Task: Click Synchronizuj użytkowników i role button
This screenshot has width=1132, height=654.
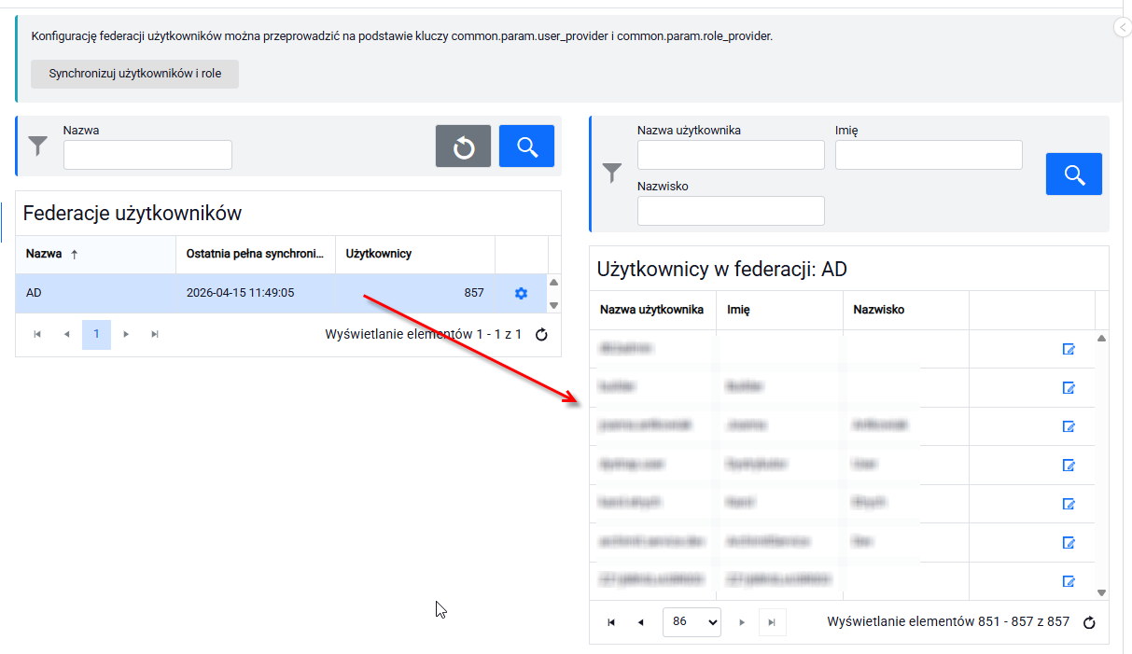Action: 135,74
